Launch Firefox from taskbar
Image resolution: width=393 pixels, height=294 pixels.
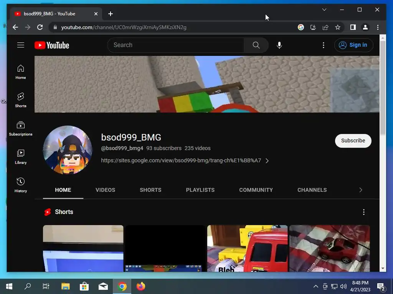tap(141, 286)
